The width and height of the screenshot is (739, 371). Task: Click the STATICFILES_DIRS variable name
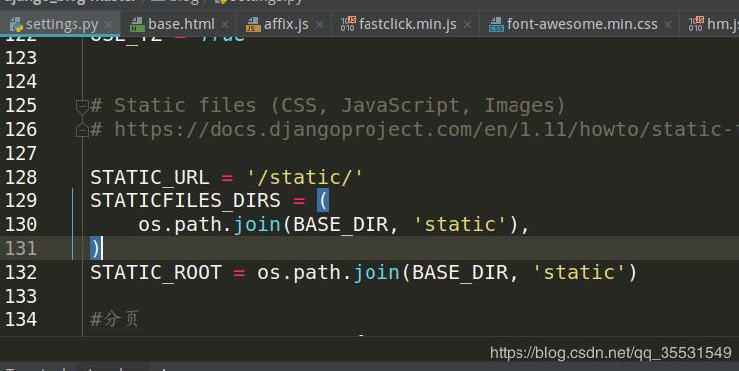[186, 201]
